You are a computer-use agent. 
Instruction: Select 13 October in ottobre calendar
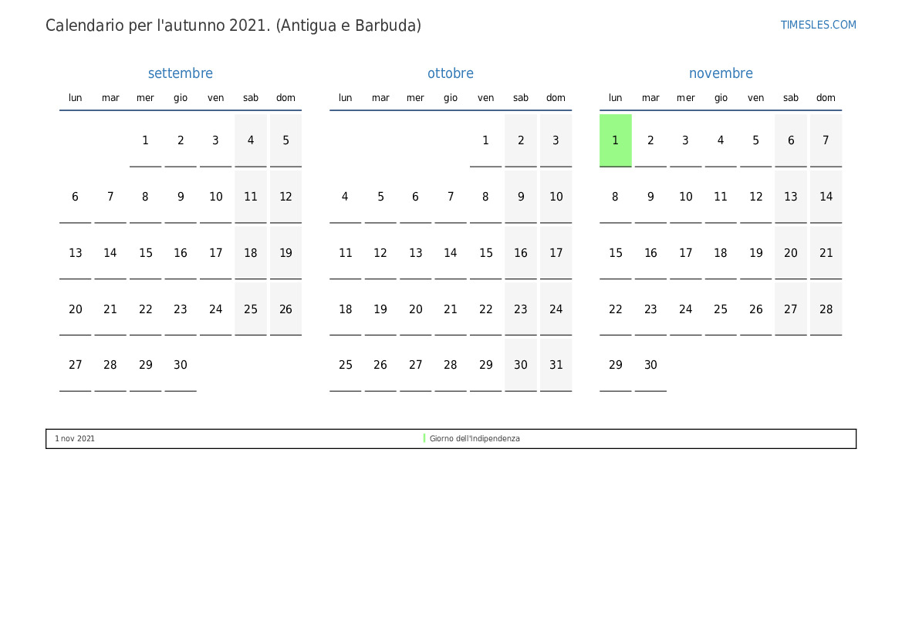pyautogui.click(x=415, y=253)
